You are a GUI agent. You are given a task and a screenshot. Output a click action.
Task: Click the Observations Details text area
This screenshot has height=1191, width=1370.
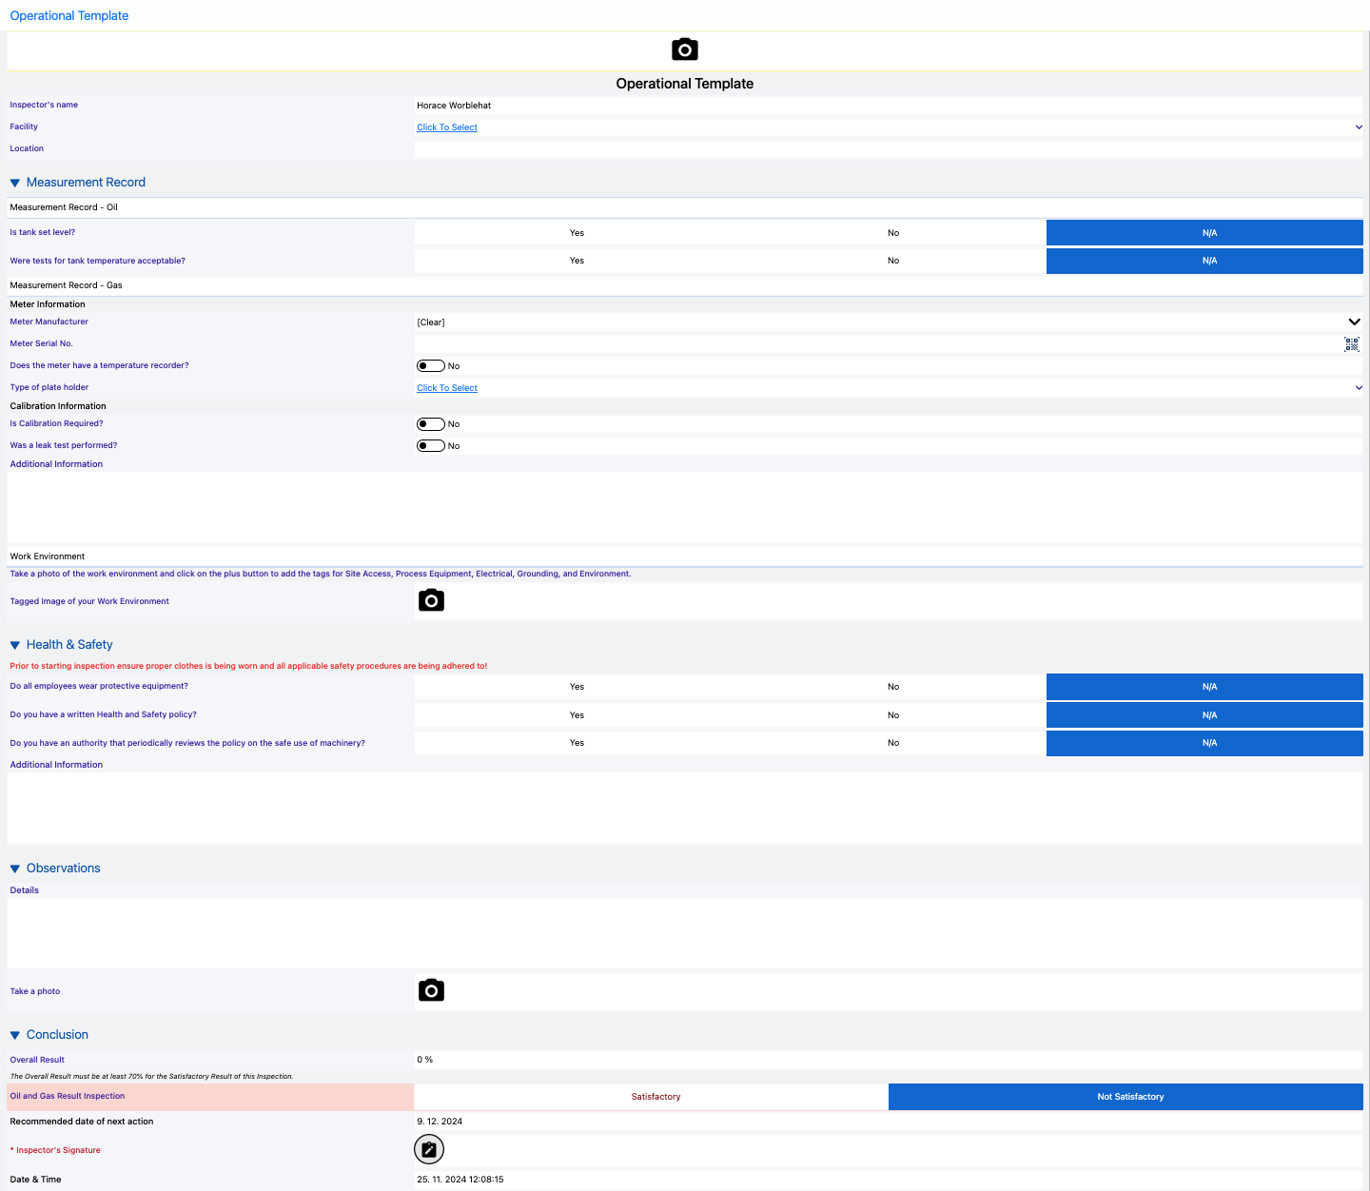(684, 932)
